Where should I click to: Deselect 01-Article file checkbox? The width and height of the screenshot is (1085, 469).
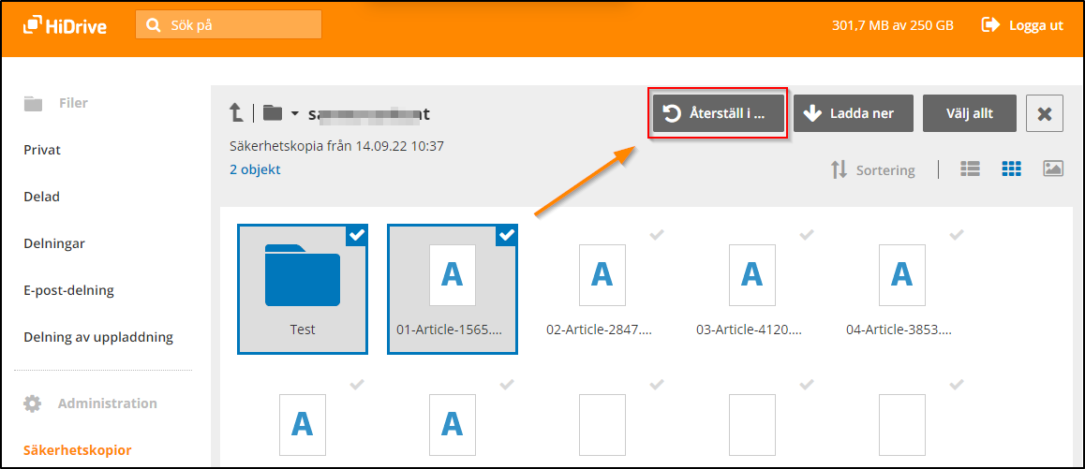[x=507, y=236]
